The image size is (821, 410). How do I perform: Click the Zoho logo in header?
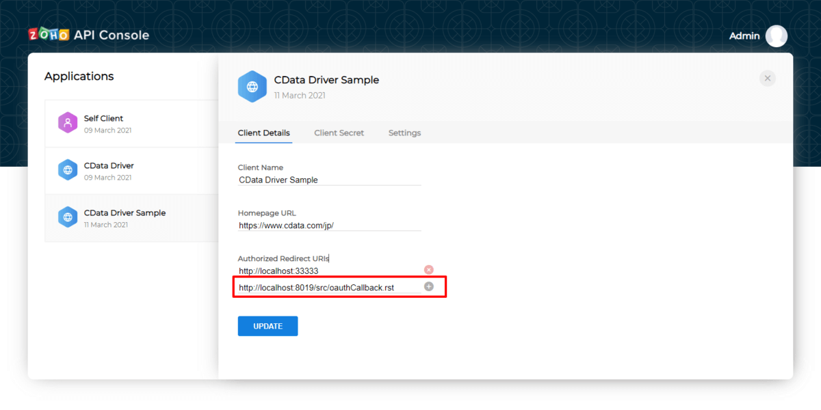49,35
